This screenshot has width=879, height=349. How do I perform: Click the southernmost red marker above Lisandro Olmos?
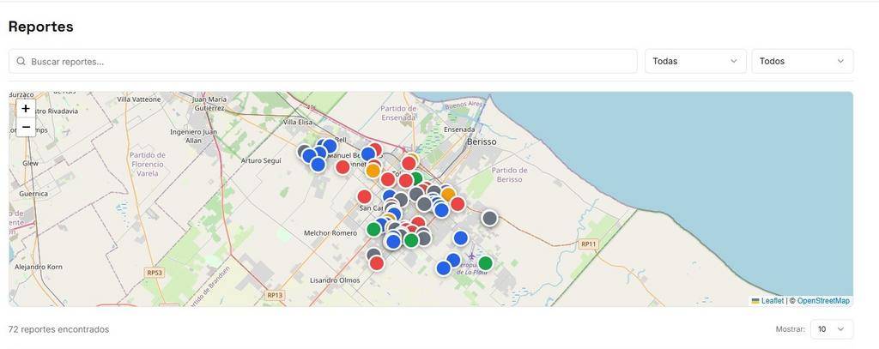point(376,263)
